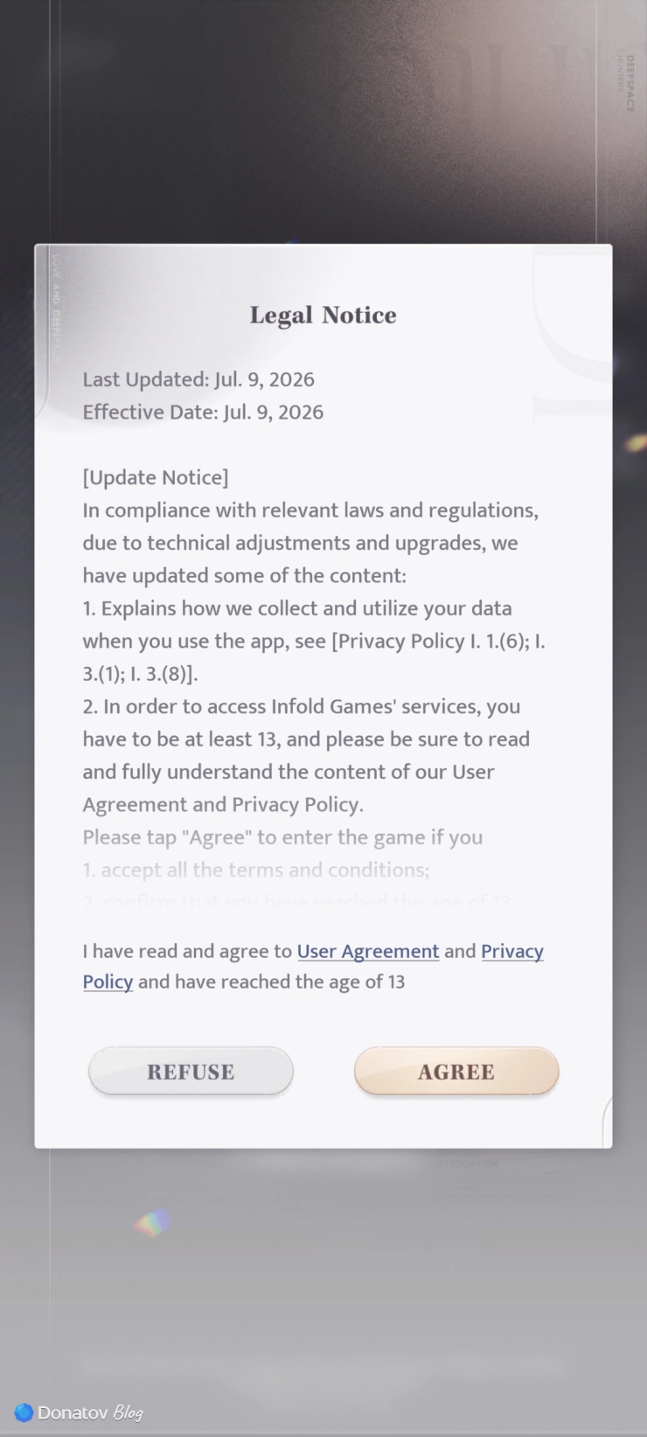This screenshot has height=1437, width=647.
Task: Open the Privacy link after 'and'
Action: 512,951
